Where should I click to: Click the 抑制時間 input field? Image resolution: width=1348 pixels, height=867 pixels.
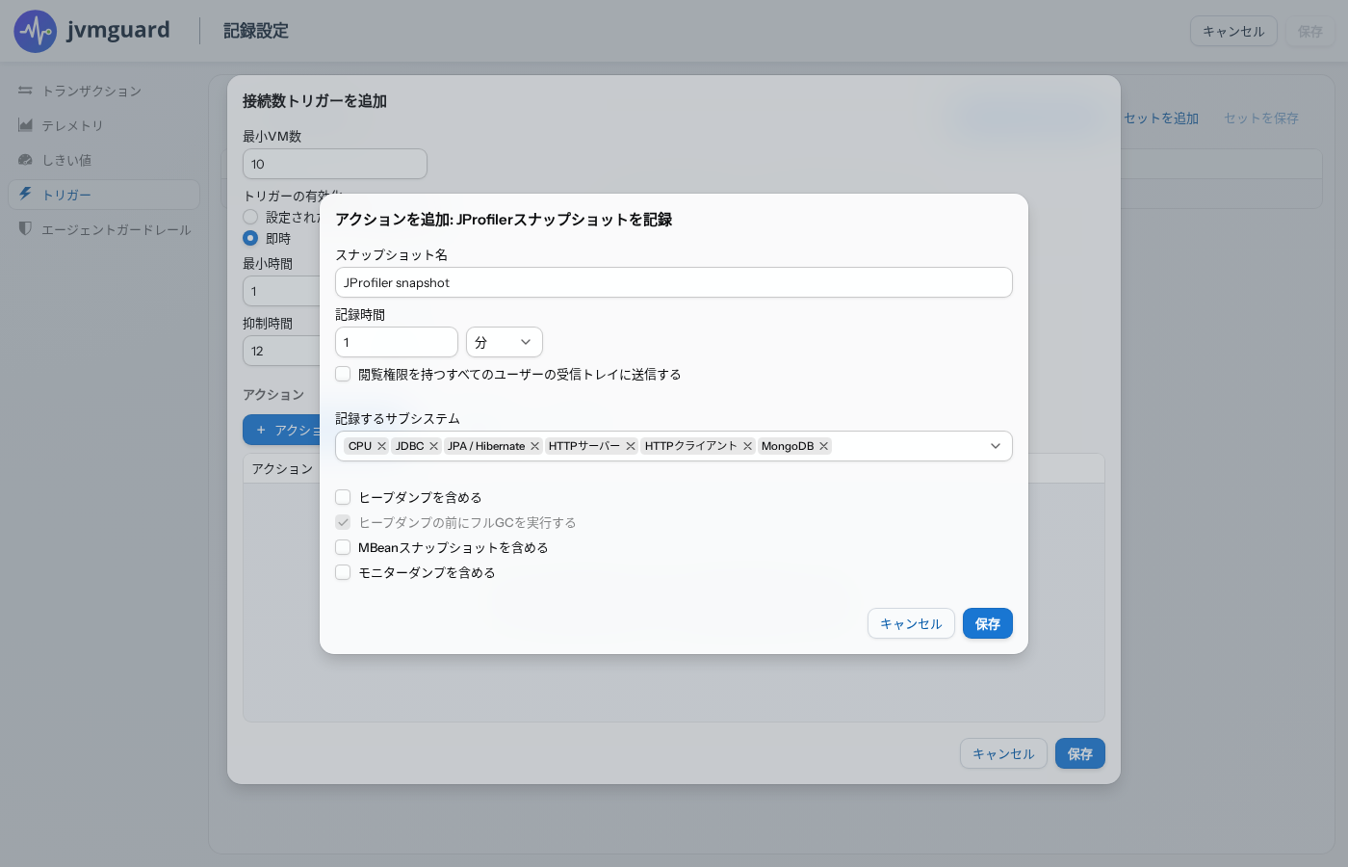tap(281, 351)
